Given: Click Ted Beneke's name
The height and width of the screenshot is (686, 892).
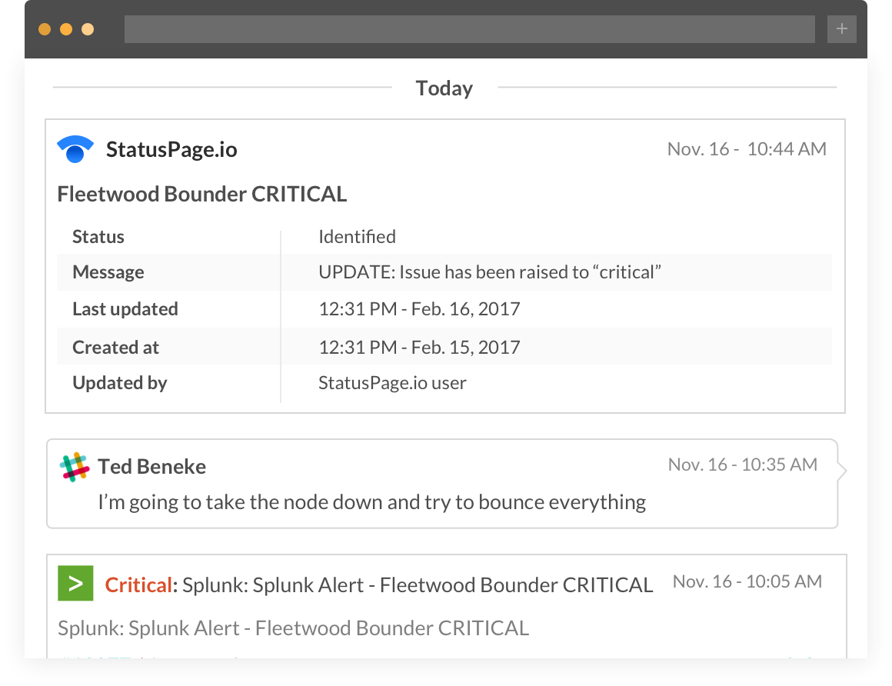Looking at the screenshot, I should pos(152,467).
